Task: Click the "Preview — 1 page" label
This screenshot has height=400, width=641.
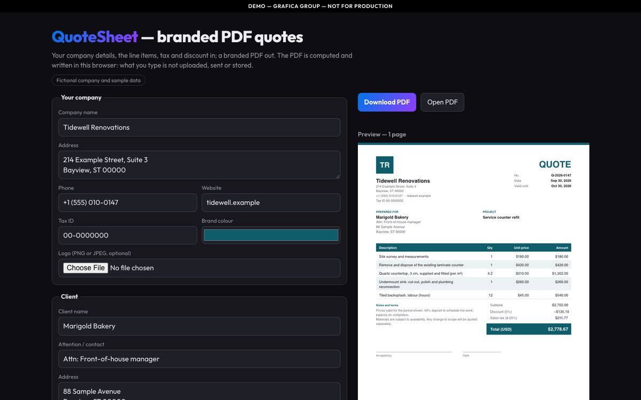Action: 382,134
